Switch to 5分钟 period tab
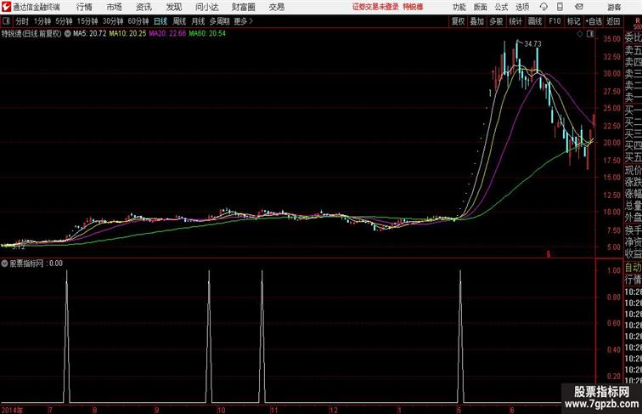642x414 pixels. pyautogui.click(x=64, y=21)
